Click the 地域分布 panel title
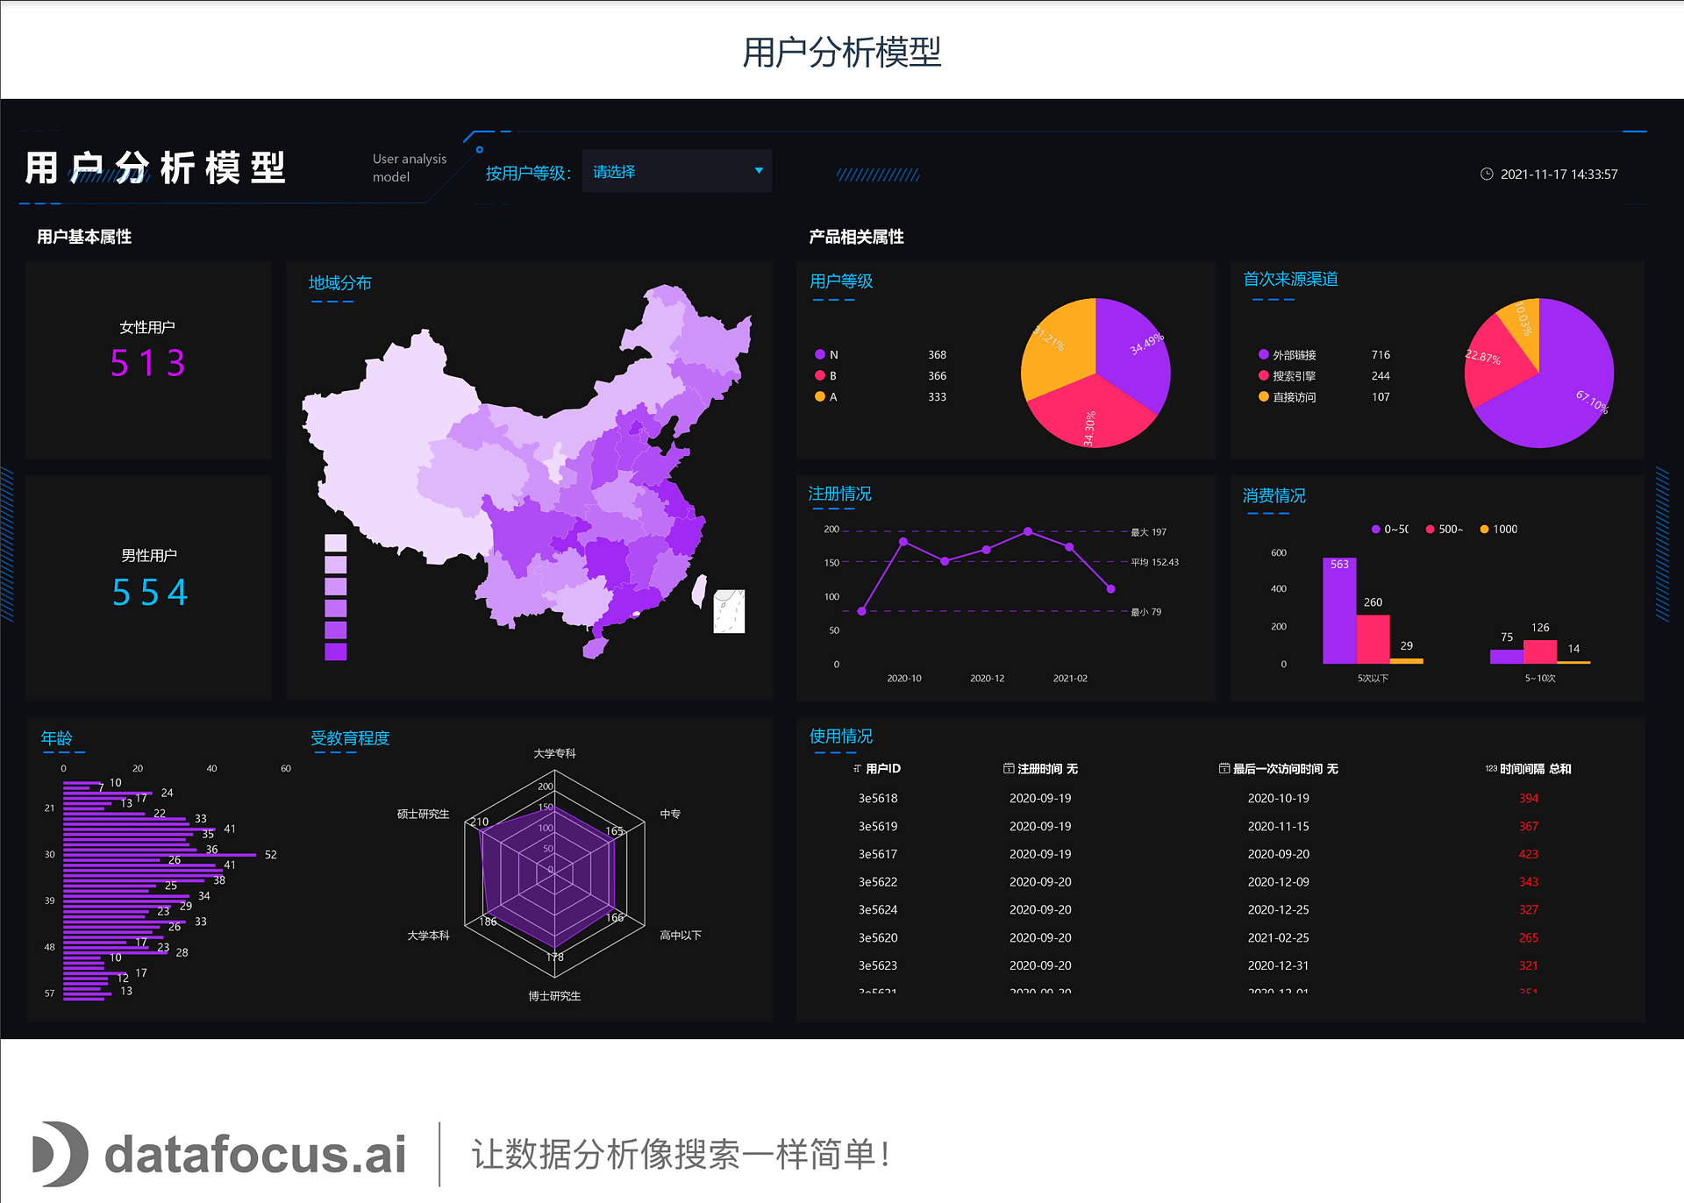Screen dimensions: 1684x1203 340,283
